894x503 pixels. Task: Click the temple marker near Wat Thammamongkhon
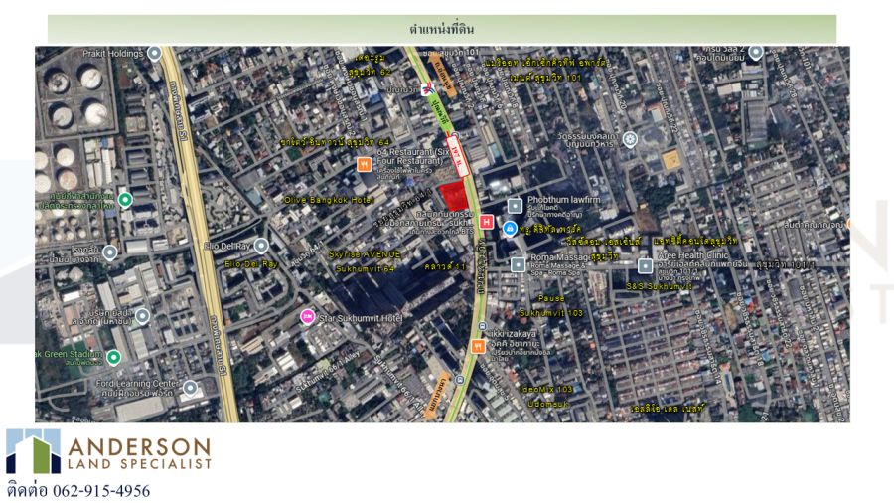[x=630, y=138]
